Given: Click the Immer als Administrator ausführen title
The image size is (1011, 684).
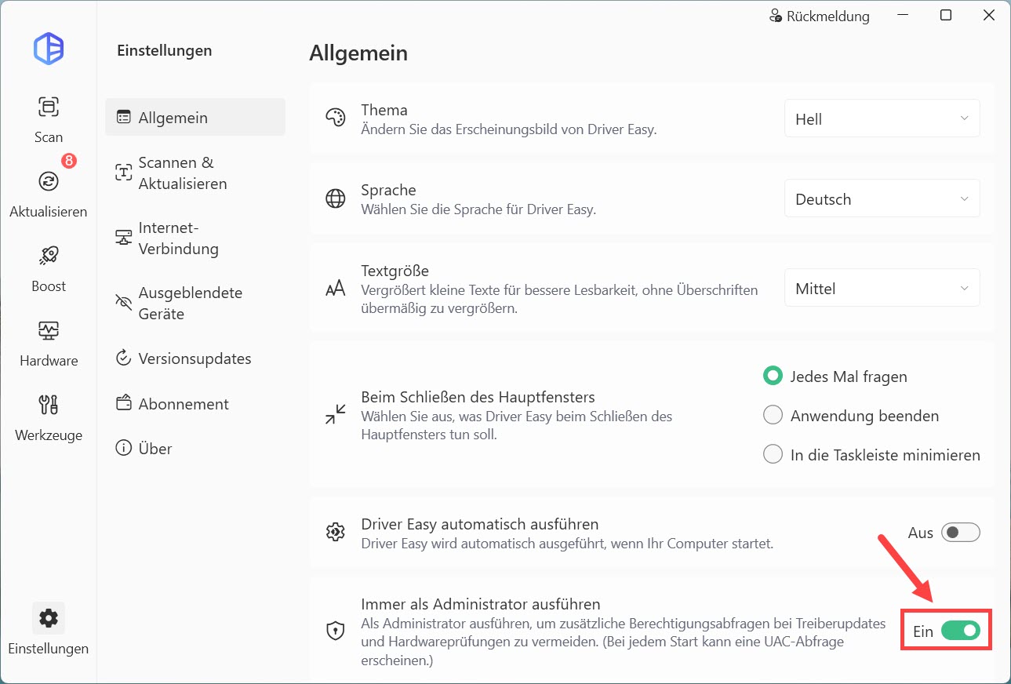Looking at the screenshot, I should tap(481, 604).
